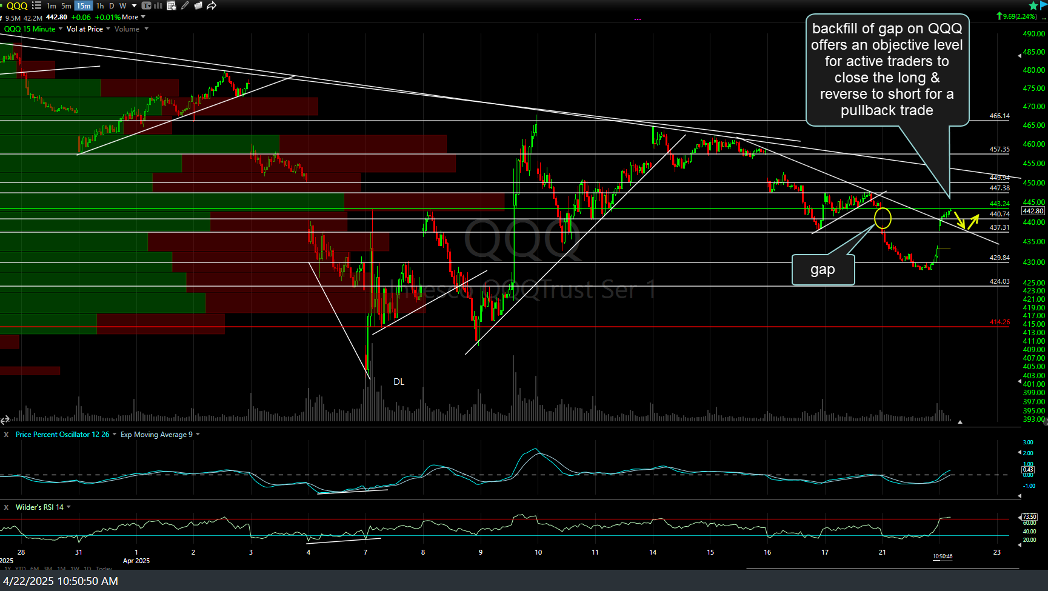Screen dimensions: 1048x591
Task: Click the symbol list icon next to QQQ
Action: 36,5
